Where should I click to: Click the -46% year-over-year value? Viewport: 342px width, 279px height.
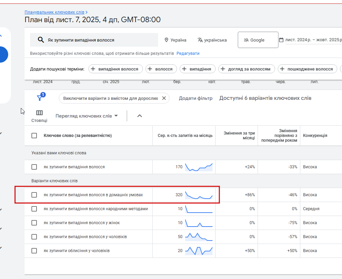tap(293, 195)
